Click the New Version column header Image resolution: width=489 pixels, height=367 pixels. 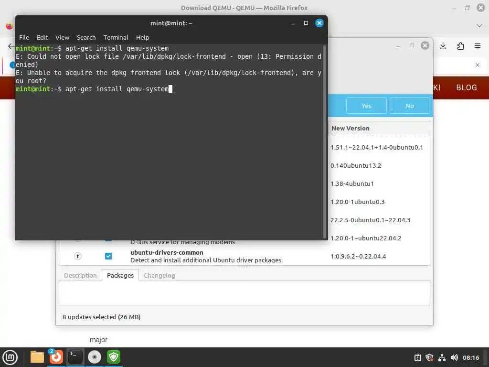pyautogui.click(x=379, y=128)
